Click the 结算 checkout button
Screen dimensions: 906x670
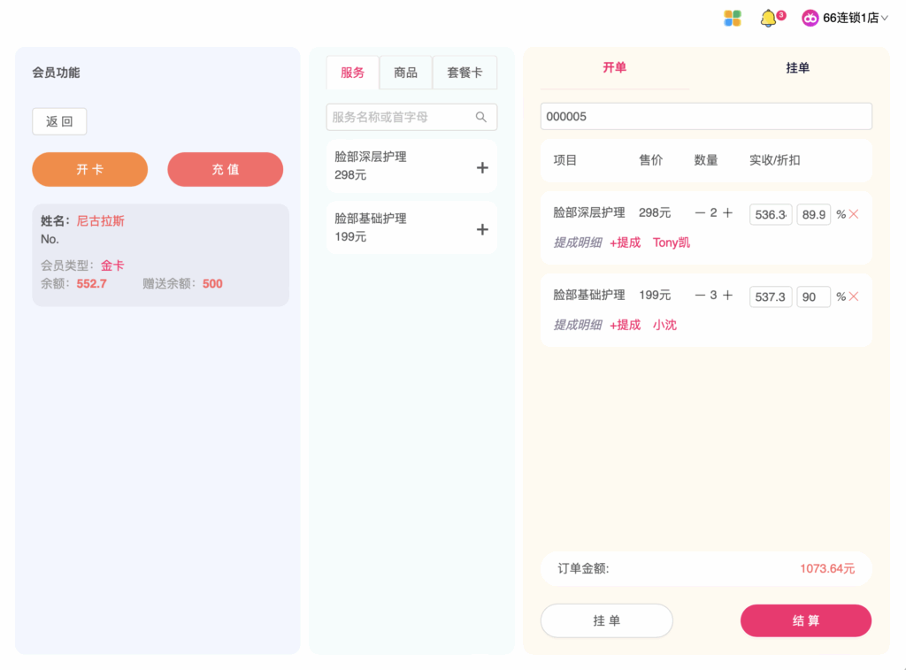(806, 620)
